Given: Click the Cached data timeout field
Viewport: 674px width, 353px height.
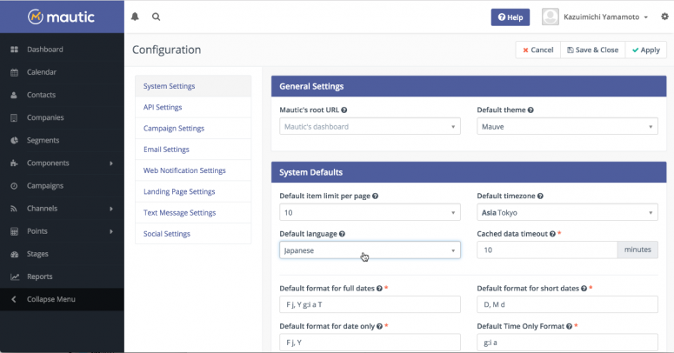Looking at the screenshot, I should (x=547, y=250).
